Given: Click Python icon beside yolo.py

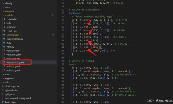Looking at the screenshot, I should (4, 47).
